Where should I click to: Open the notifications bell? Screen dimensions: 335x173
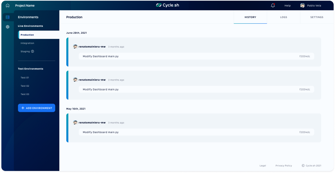pos(273,6)
